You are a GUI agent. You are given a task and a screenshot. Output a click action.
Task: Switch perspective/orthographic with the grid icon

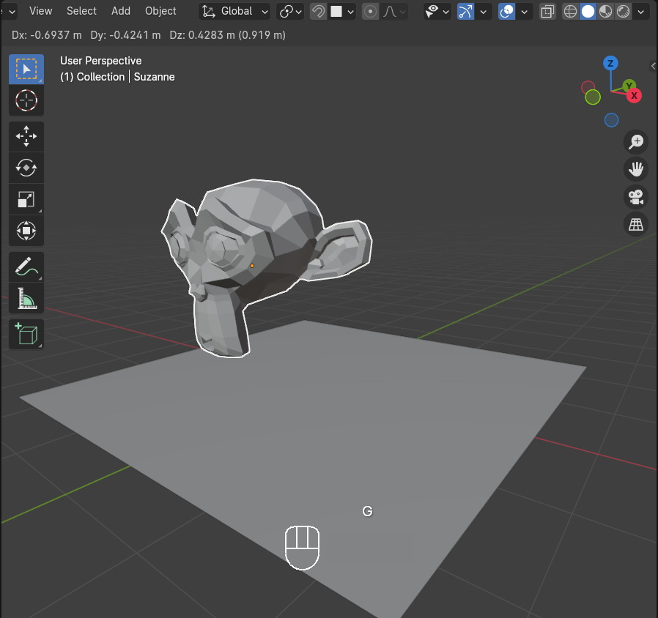point(636,225)
